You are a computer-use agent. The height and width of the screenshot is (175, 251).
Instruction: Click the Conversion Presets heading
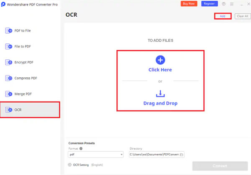82,143
